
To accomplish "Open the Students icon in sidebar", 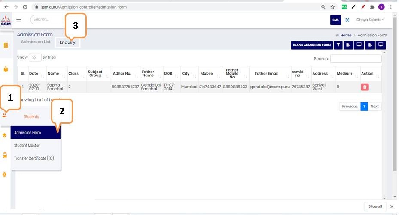I will click(x=5, y=115).
